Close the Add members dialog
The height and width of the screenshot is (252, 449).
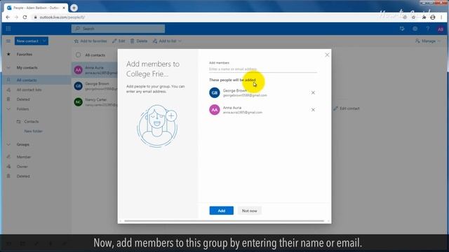tap(327, 55)
